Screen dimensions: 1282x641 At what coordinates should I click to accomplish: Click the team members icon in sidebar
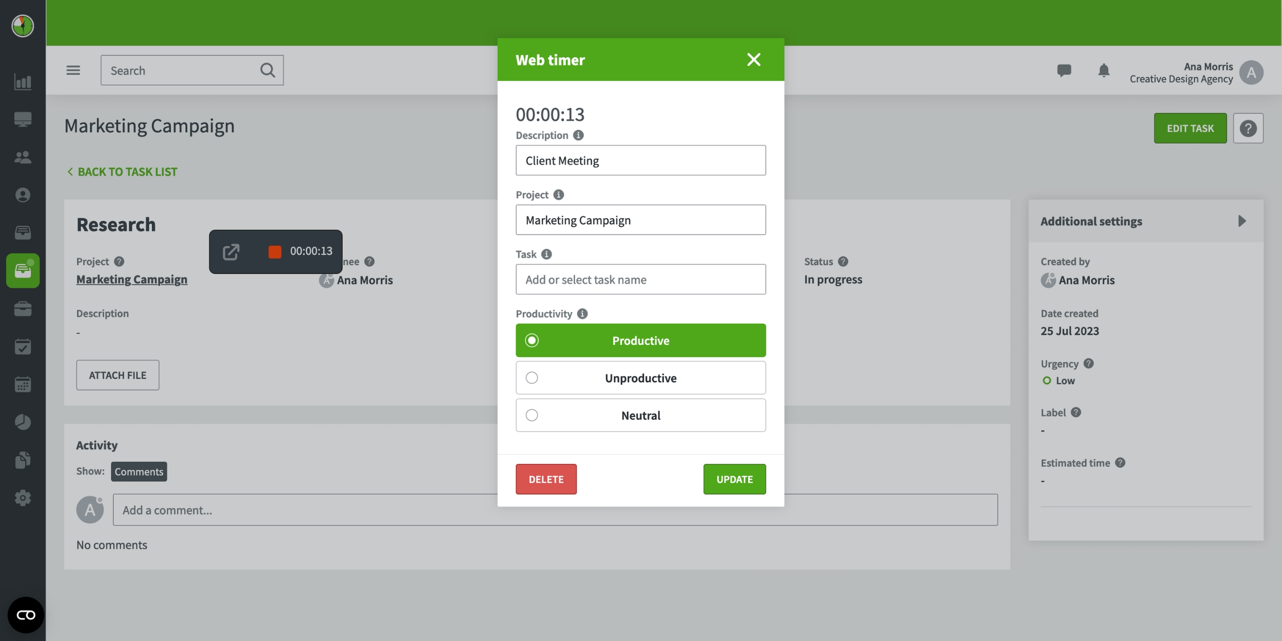tap(23, 157)
